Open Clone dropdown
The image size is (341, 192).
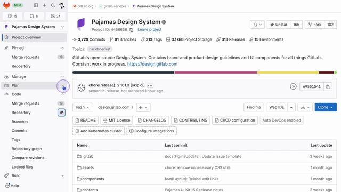coord(326,107)
